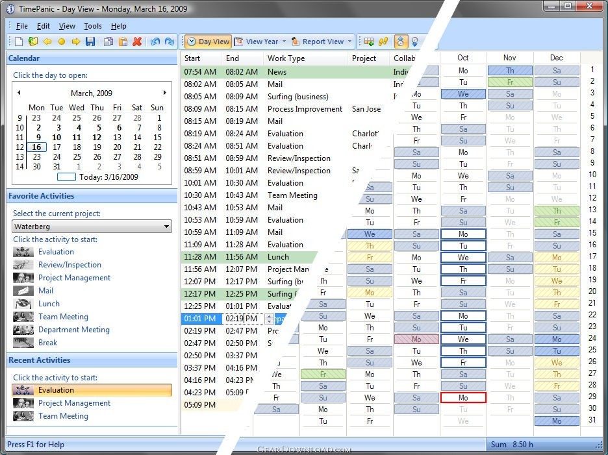The width and height of the screenshot is (608, 455).
Task: Click the Team Meeting icon in Recent Activities
Action: 23,416
